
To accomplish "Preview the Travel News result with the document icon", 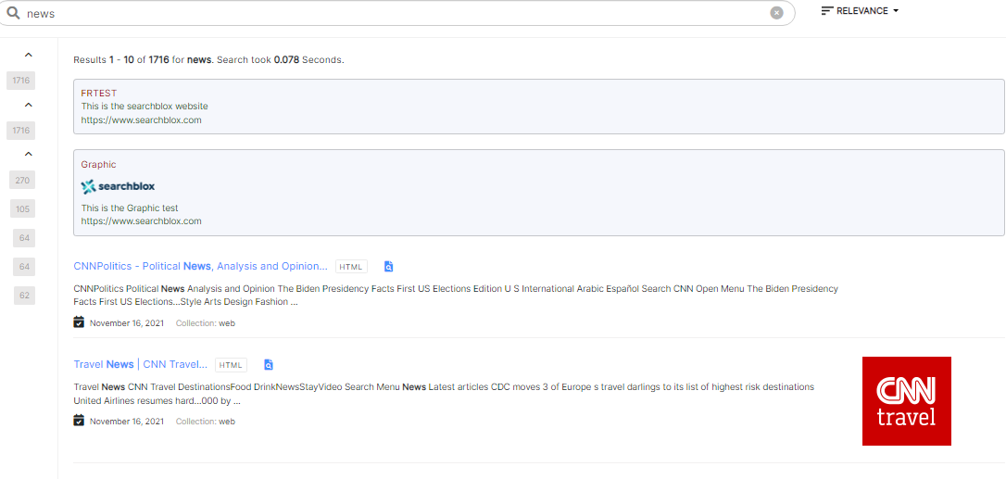I will [x=269, y=364].
